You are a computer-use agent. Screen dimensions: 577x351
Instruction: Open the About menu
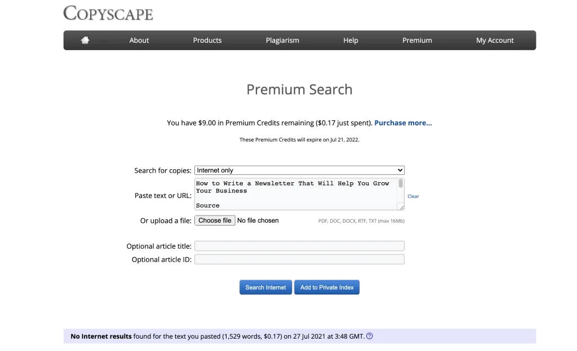coord(139,40)
